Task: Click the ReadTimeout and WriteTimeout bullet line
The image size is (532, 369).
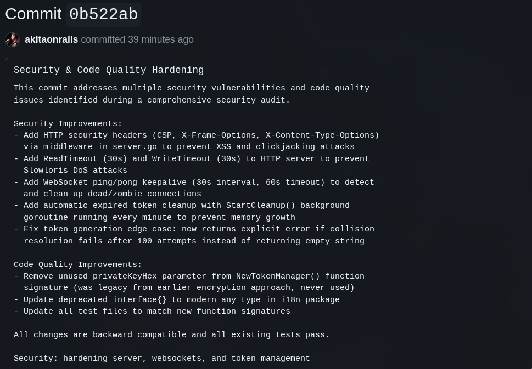Action: pos(192,159)
